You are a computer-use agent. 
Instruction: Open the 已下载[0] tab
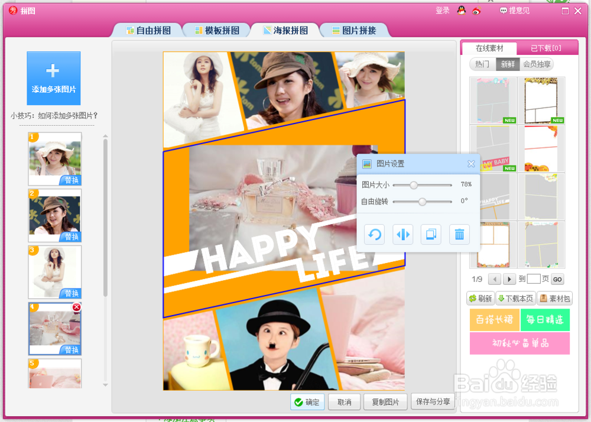point(545,48)
